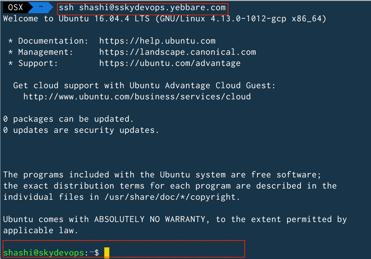This screenshot has height=259, width=371.
Task: Click the Management label
Action: [46, 52]
